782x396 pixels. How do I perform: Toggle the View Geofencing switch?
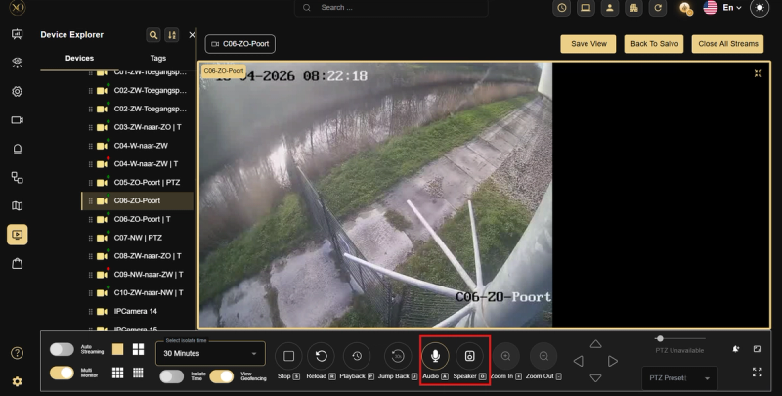(222, 376)
